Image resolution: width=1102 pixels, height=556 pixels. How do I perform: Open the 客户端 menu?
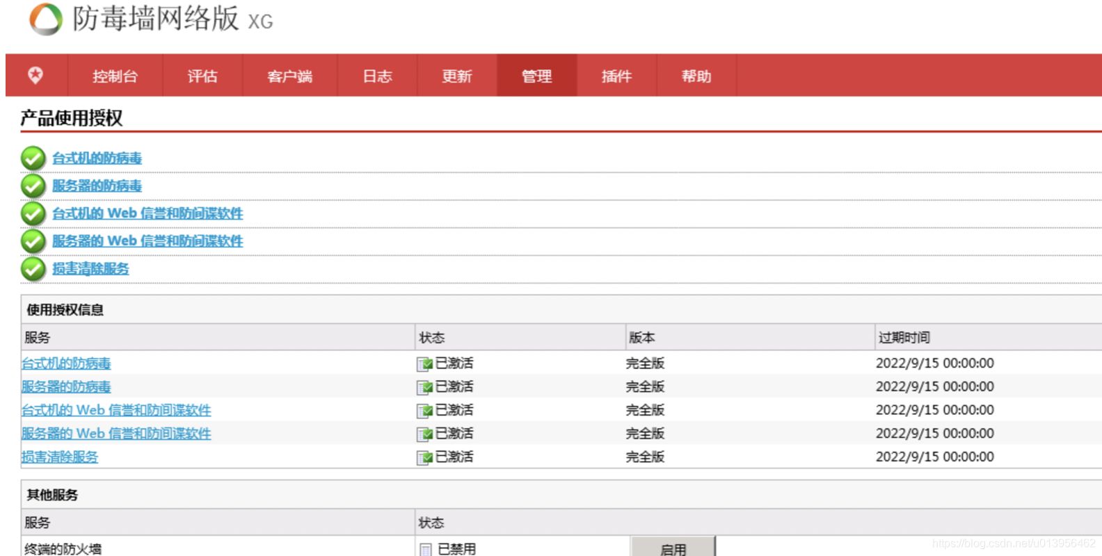(x=290, y=76)
